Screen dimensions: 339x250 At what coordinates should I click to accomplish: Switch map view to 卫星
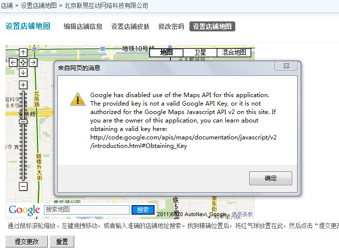point(200,53)
